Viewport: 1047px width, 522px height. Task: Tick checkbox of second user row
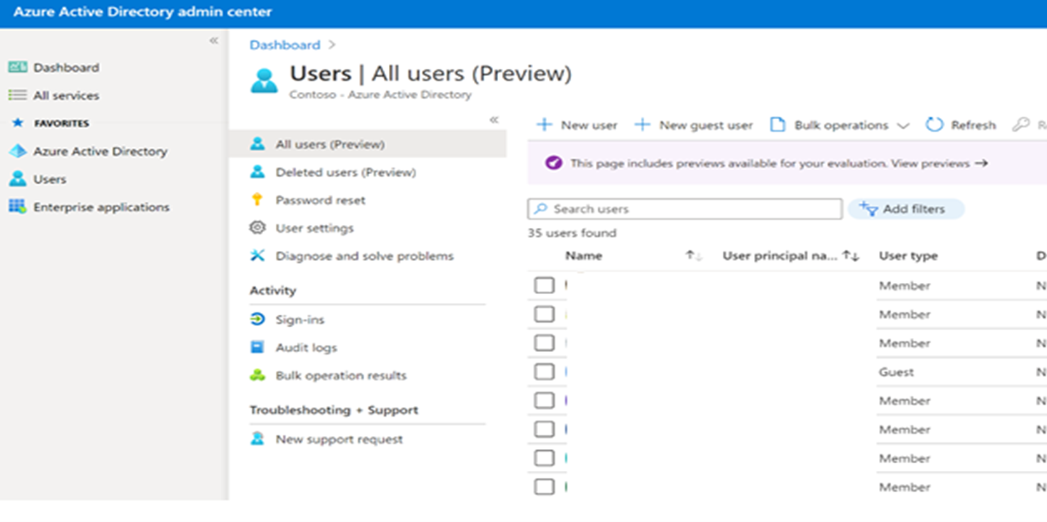point(544,314)
